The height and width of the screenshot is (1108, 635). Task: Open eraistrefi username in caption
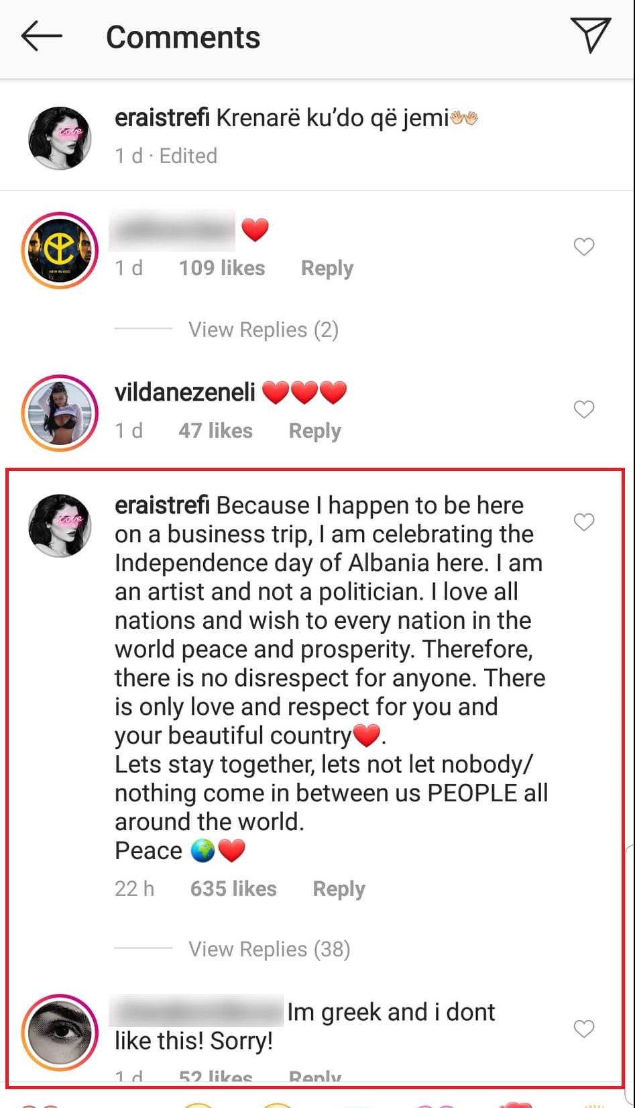(x=162, y=118)
